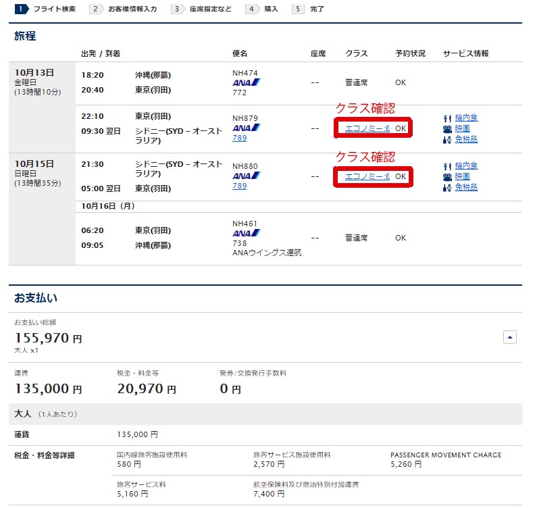The width and height of the screenshot is (535, 508).
Task: Click the ANA logo under flight NH474
Action: tap(246, 82)
